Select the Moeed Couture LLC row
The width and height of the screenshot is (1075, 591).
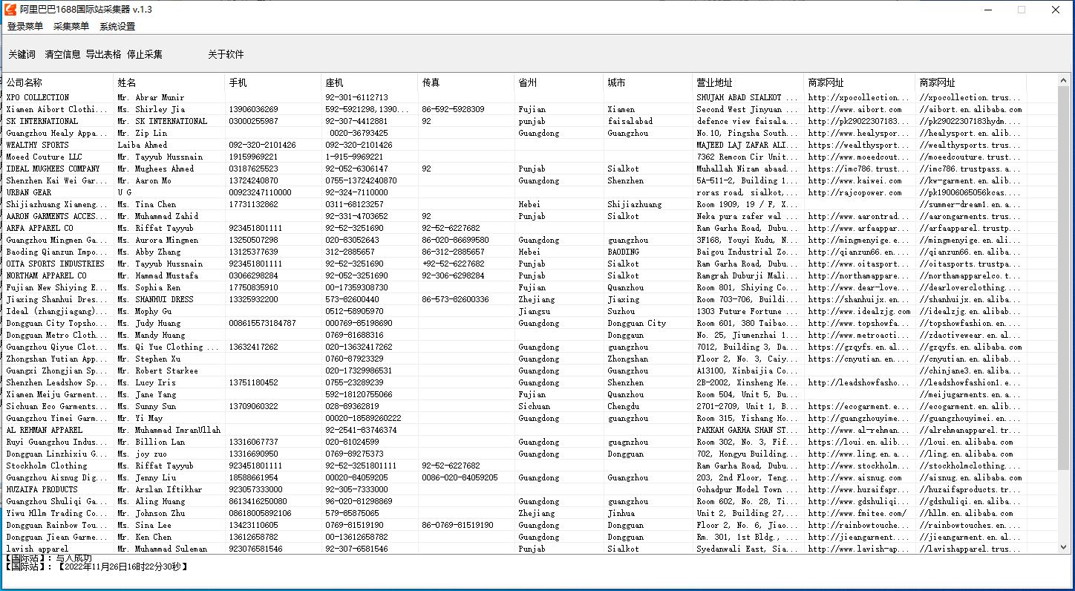point(530,157)
